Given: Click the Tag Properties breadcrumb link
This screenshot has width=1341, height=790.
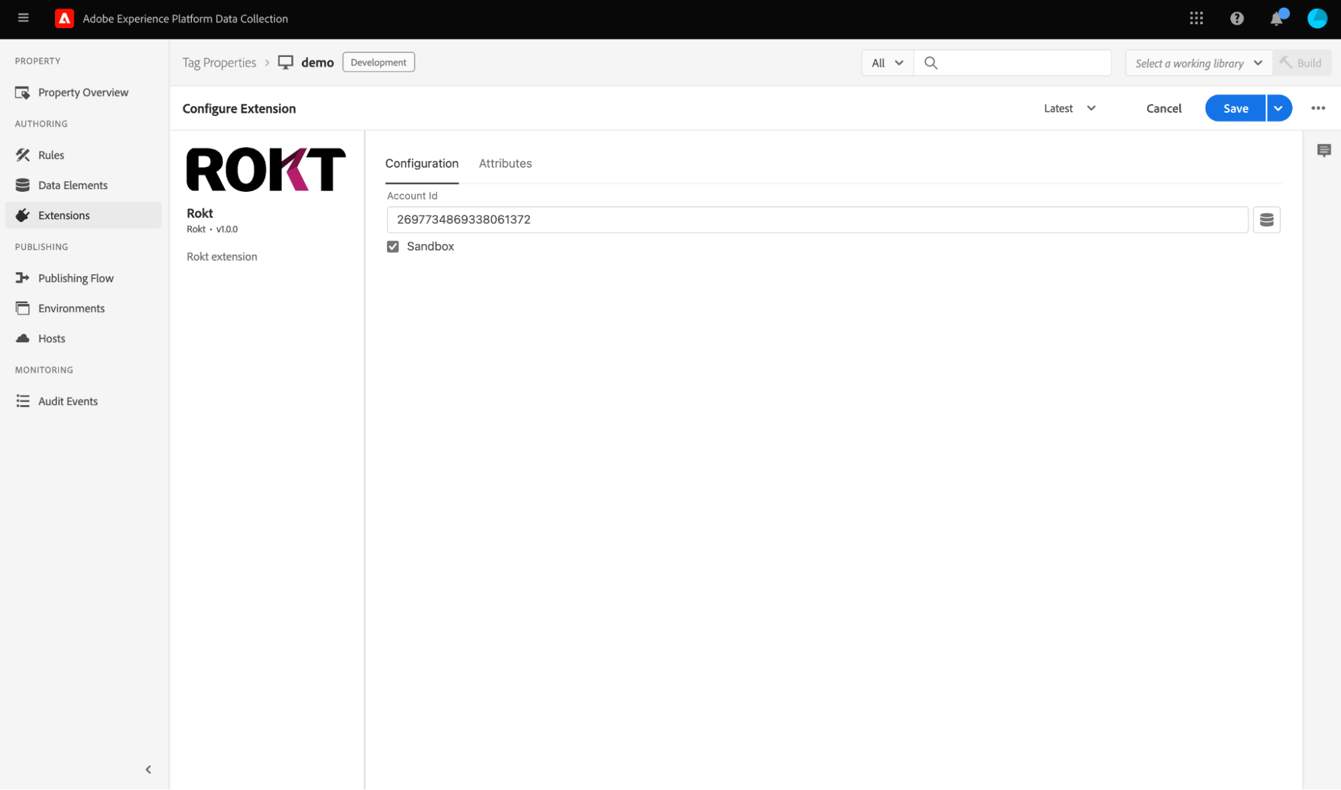Looking at the screenshot, I should pos(219,62).
